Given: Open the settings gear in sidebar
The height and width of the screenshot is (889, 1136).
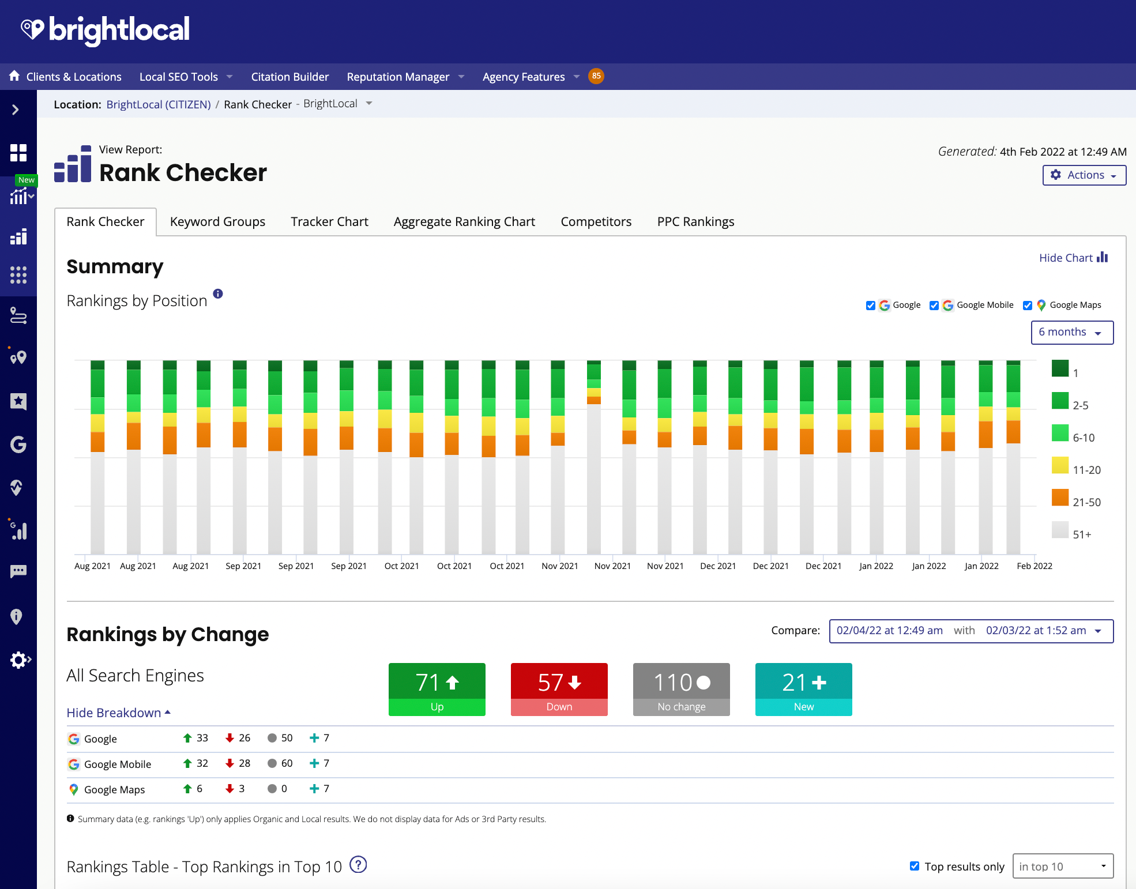Looking at the screenshot, I should [18, 660].
